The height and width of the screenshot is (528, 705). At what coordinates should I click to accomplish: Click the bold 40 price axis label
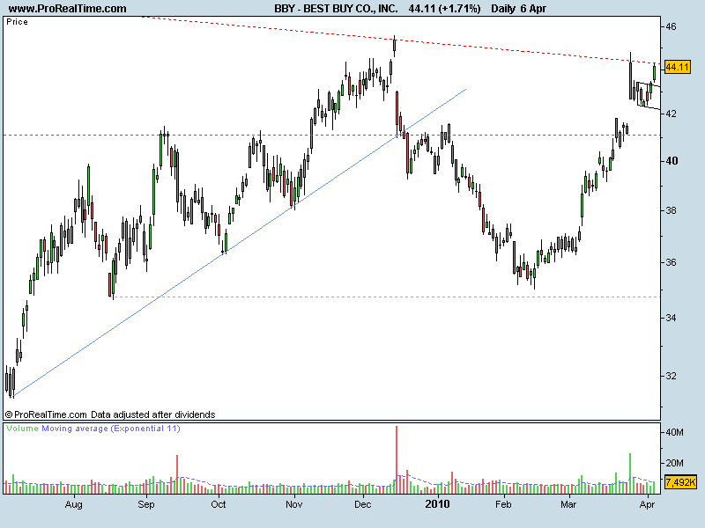[672, 161]
